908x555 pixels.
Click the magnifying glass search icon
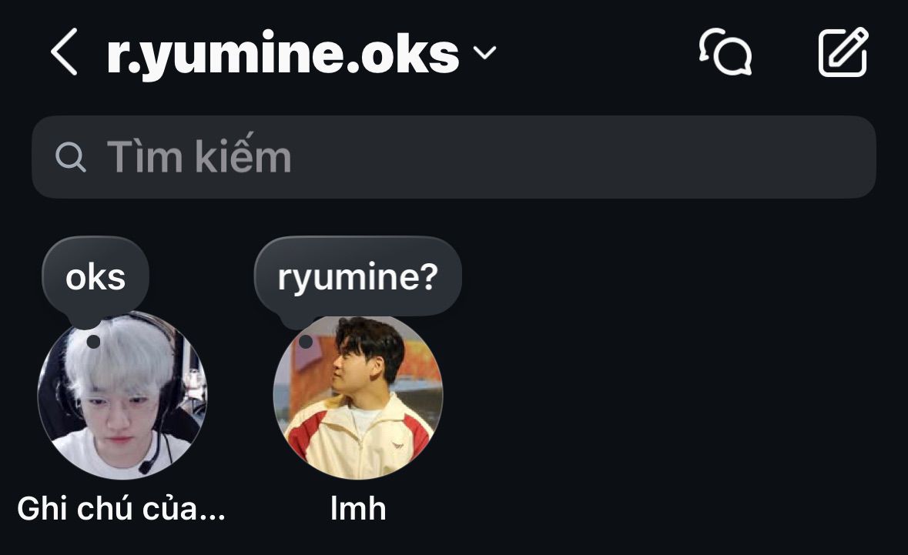point(71,157)
